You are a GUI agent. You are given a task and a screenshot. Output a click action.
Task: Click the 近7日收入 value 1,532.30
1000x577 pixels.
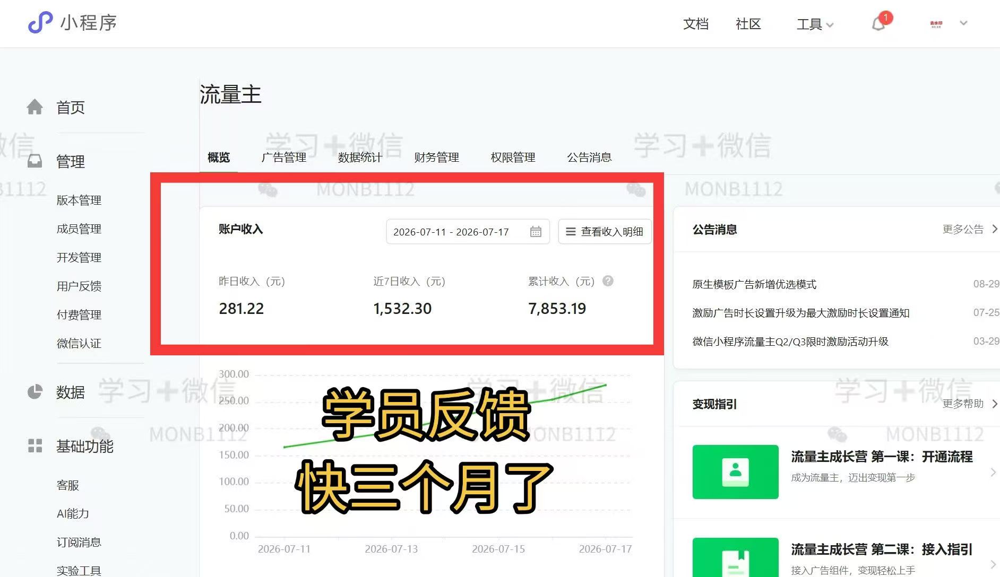click(x=402, y=309)
